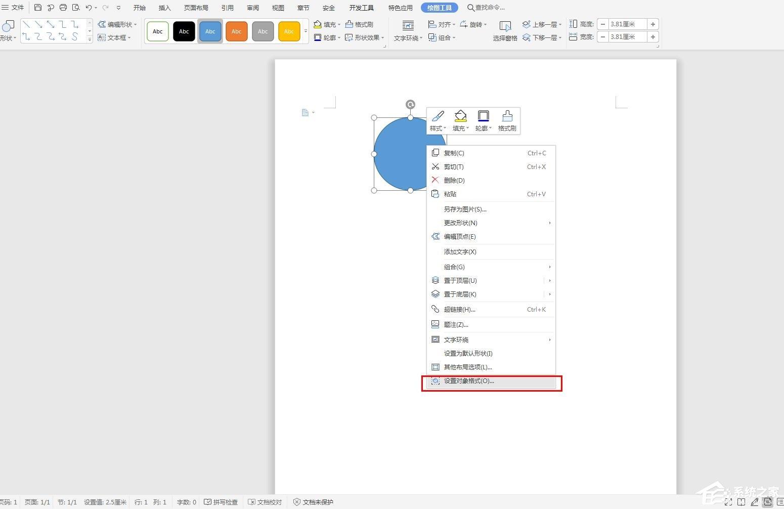This screenshot has width=784, height=509.
Task: Select the blue Abc shape style swatch
Action: 210,31
